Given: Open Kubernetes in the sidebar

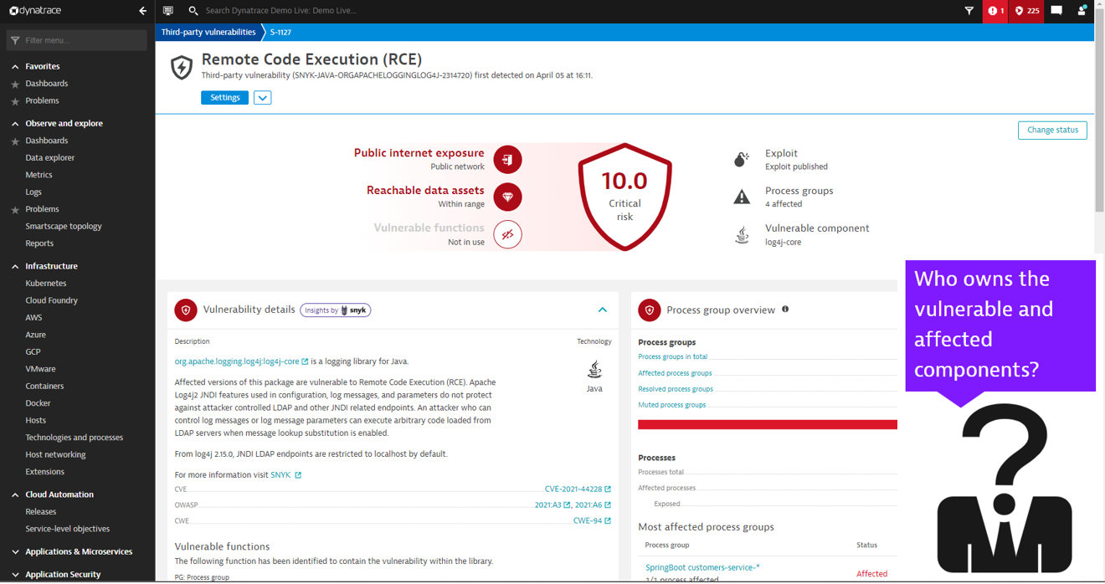Looking at the screenshot, I should coord(46,284).
